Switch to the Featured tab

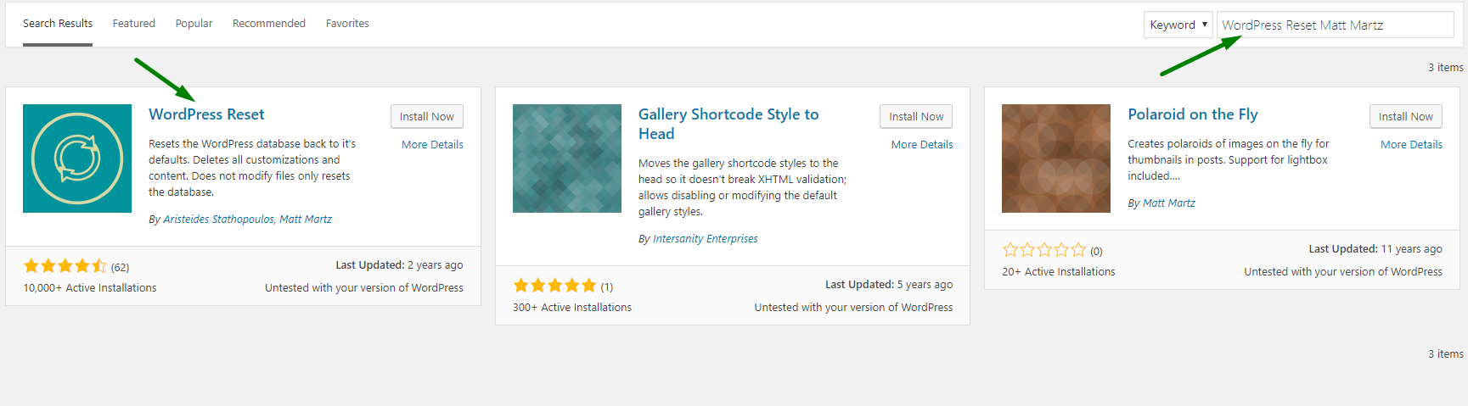pos(134,24)
